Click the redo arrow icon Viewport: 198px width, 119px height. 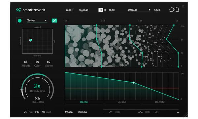pyautogui.click(x=177, y=10)
